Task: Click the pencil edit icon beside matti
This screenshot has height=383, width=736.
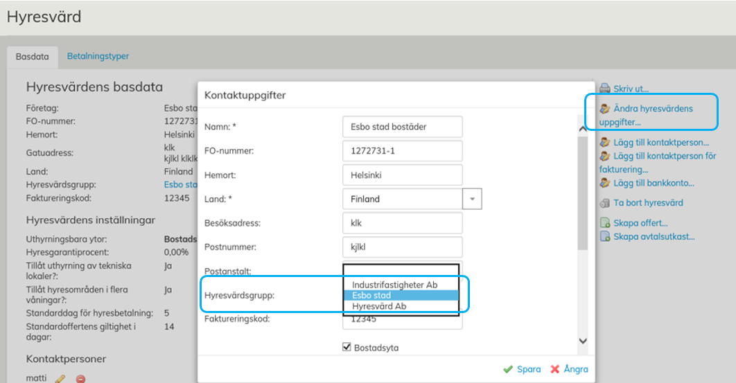Action: pos(60,378)
